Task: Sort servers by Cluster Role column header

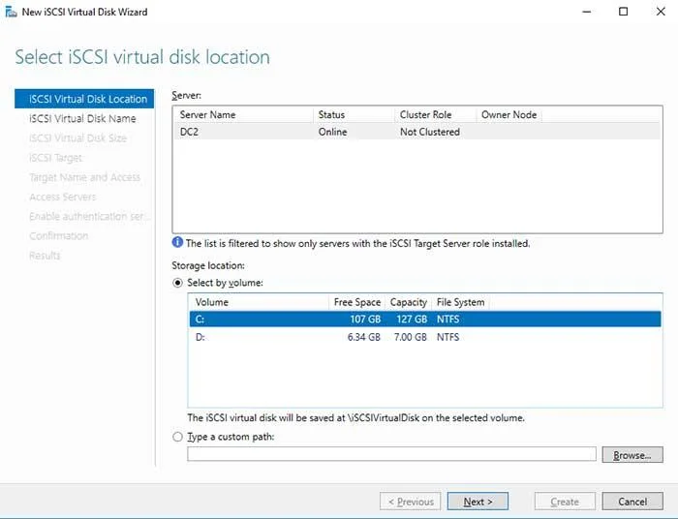Action: click(x=435, y=115)
